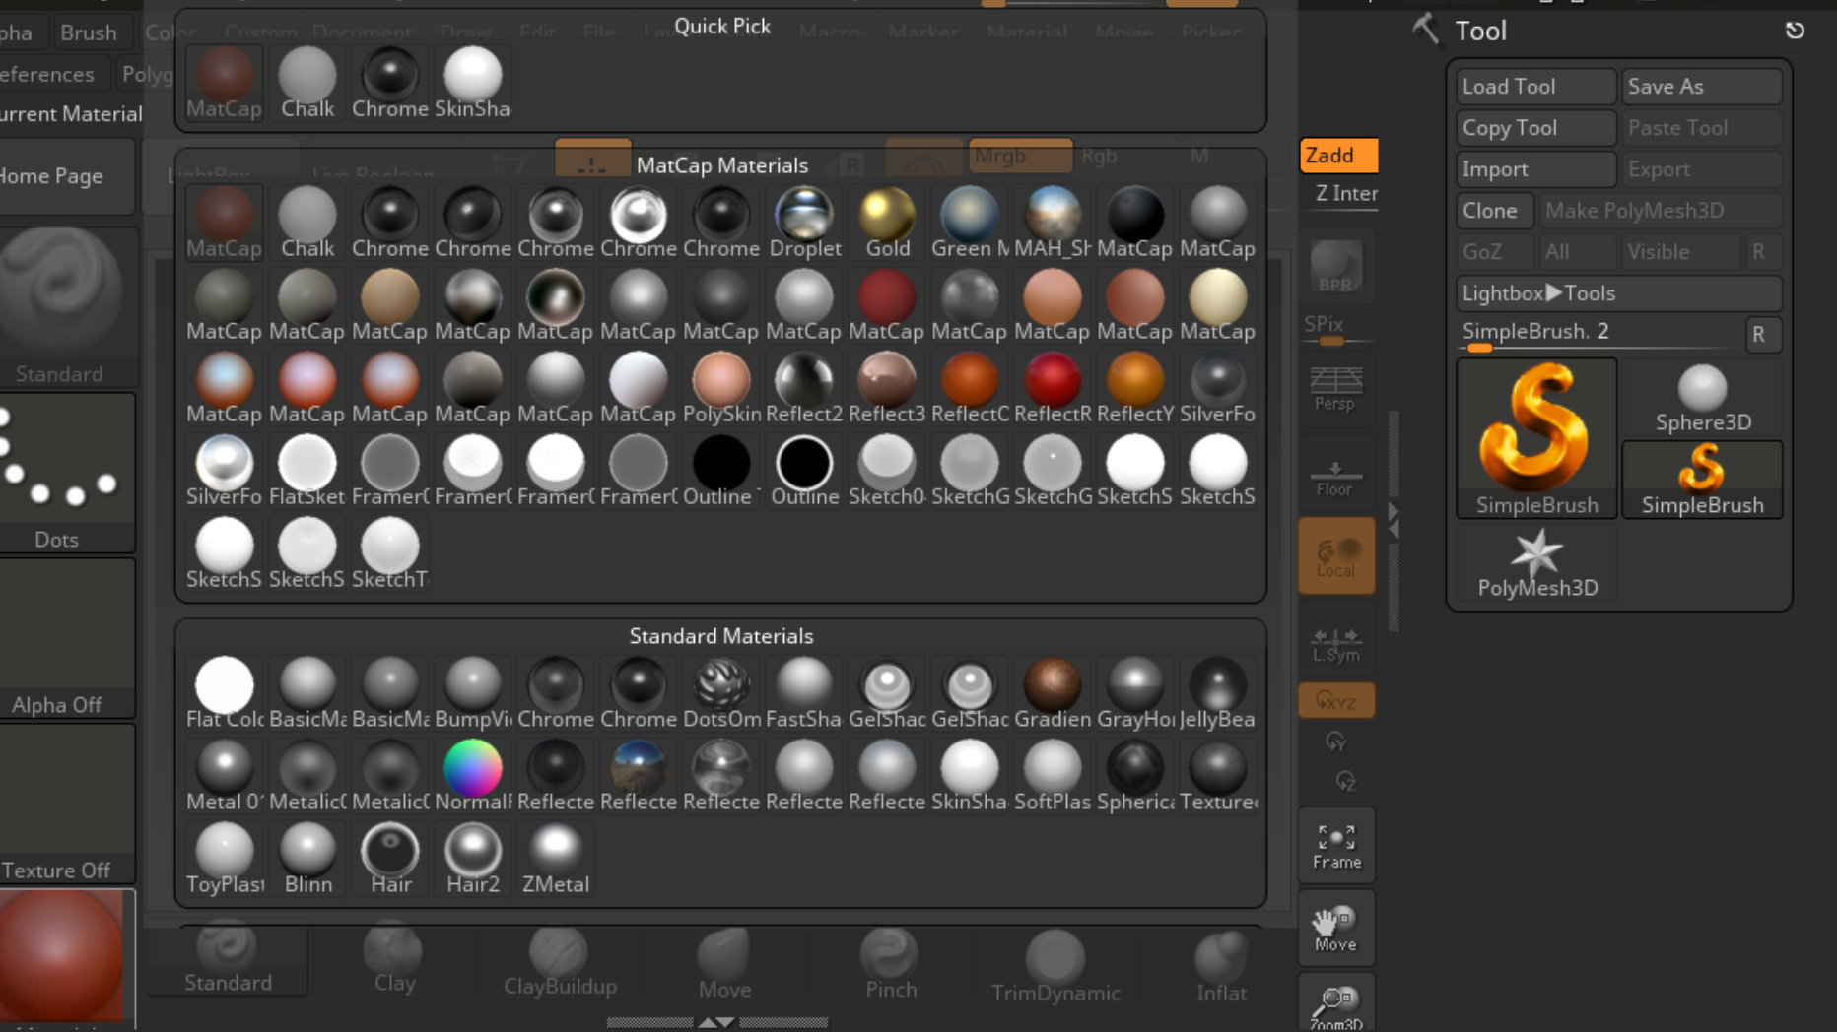Choose the DotsOm standard material
This screenshot has height=1032, width=1837.
pyautogui.click(x=721, y=693)
